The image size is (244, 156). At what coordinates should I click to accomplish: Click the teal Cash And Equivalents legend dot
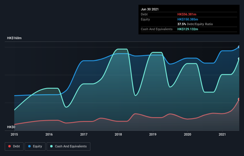click(x=51, y=146)
